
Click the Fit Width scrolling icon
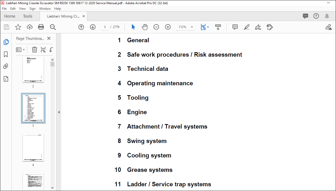tap(203, 27)
